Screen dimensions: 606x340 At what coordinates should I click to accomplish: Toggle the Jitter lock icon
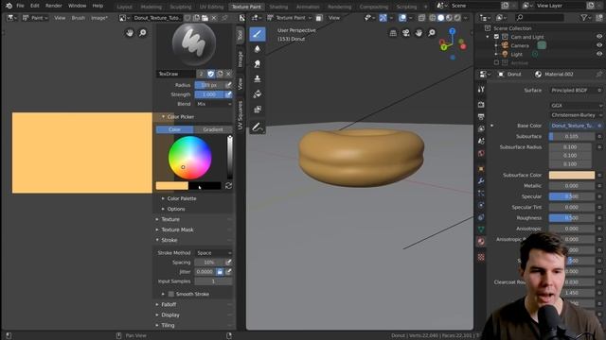click(x=220, y=272)
